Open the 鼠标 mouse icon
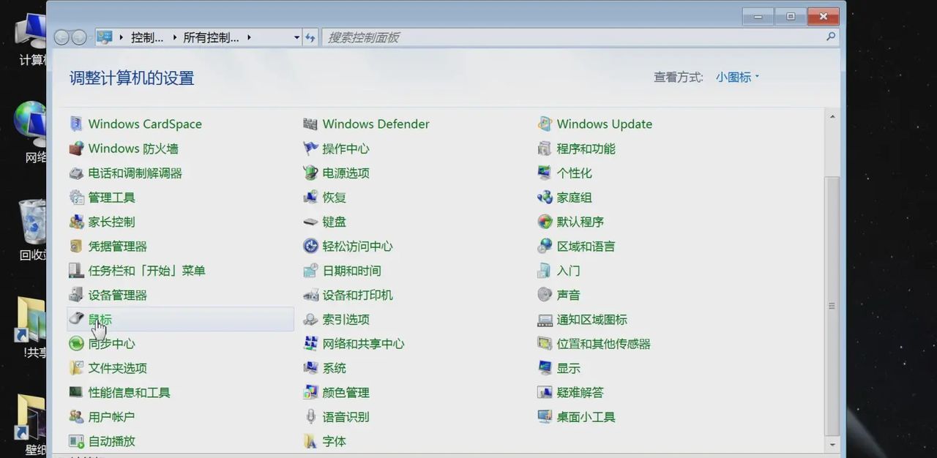 (x=76, y=318)
